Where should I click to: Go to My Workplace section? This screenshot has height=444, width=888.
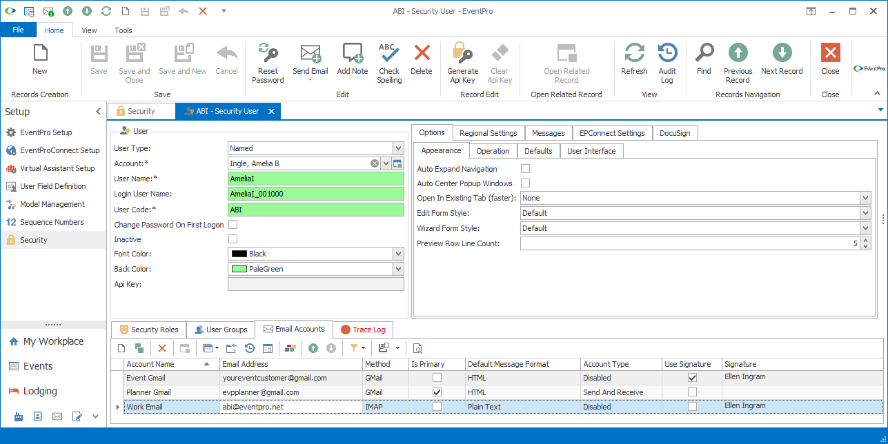coord(53,341)
